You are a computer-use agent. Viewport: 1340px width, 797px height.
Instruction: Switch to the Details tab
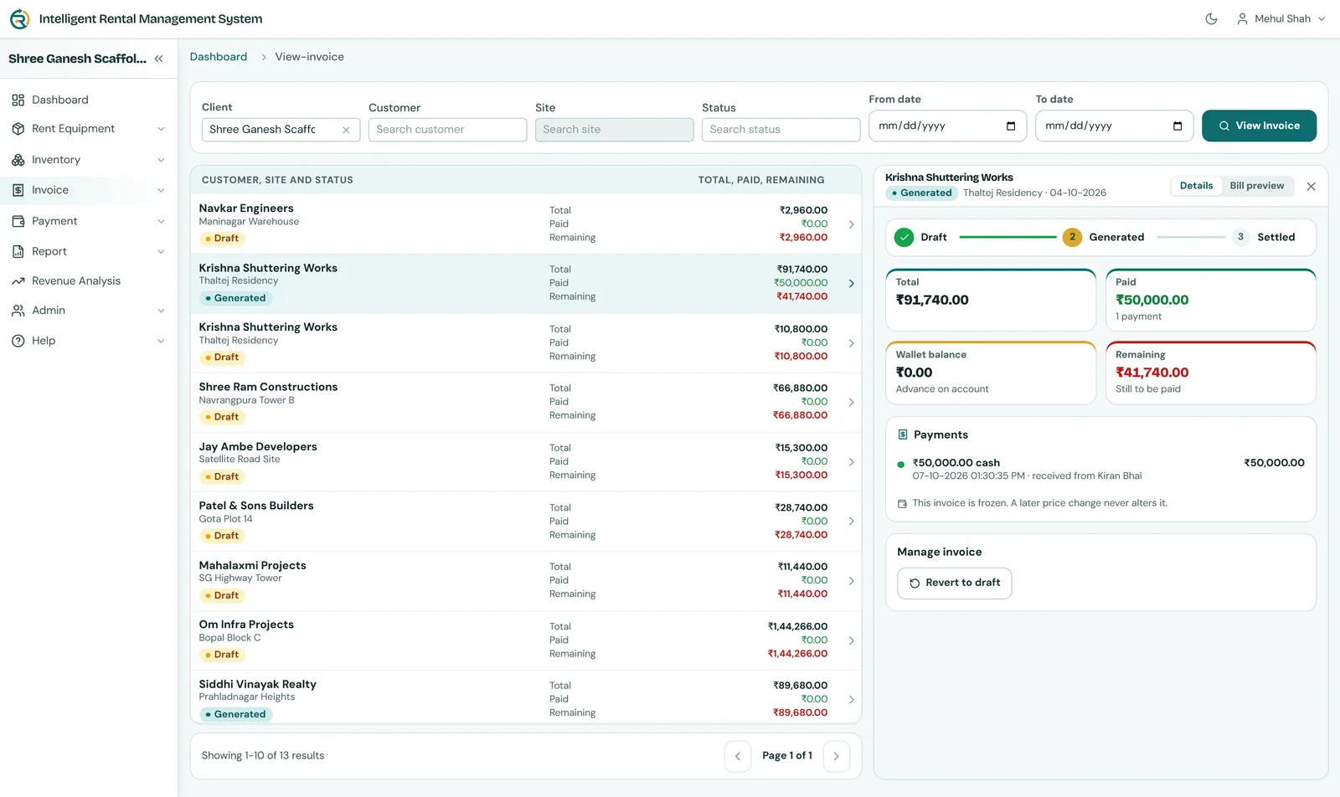[x=1196, y=186]
